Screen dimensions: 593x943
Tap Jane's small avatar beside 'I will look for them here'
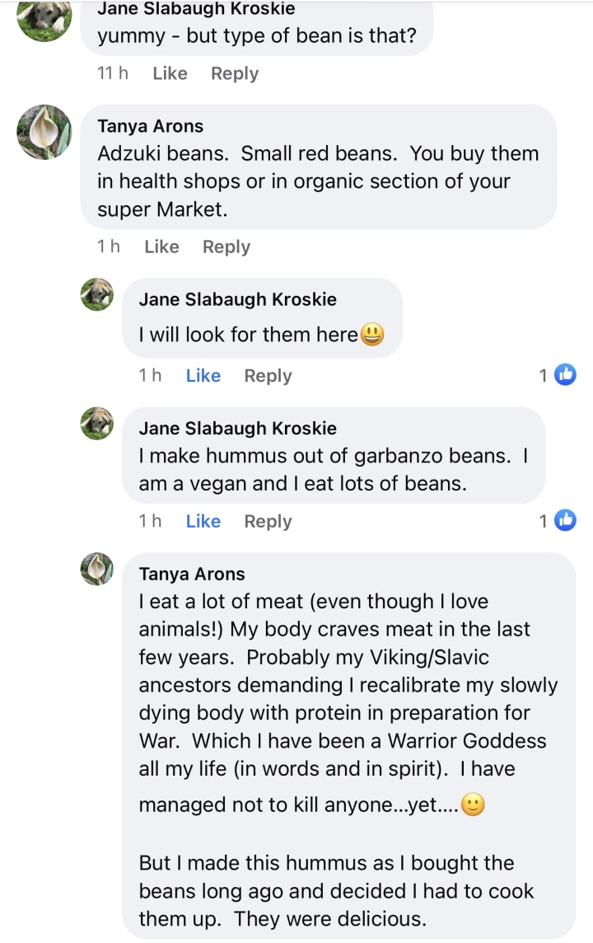pos(97,294)
